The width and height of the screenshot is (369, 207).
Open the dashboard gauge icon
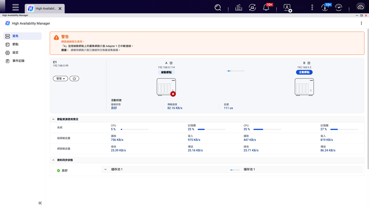[338, 7]
